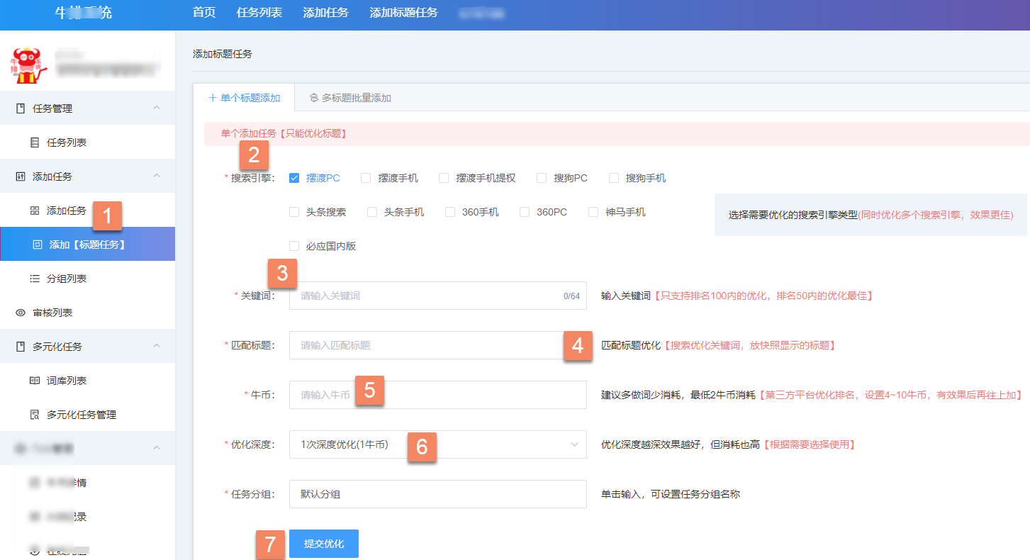This screenshot has height=560, width=1030.
Task: Click the 任务管理 section icon
Action: point(22,107)
